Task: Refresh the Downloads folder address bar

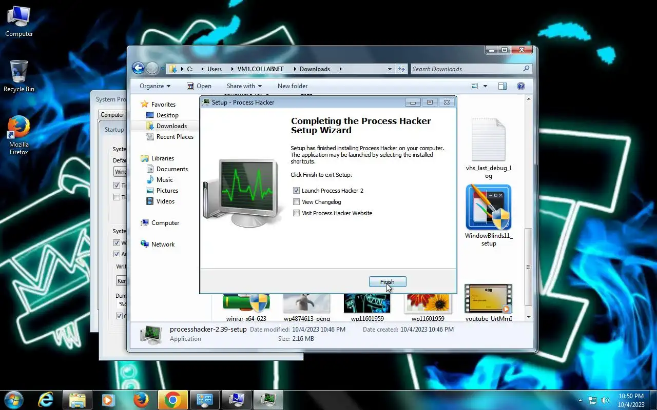Action: [x=401, y=69]
